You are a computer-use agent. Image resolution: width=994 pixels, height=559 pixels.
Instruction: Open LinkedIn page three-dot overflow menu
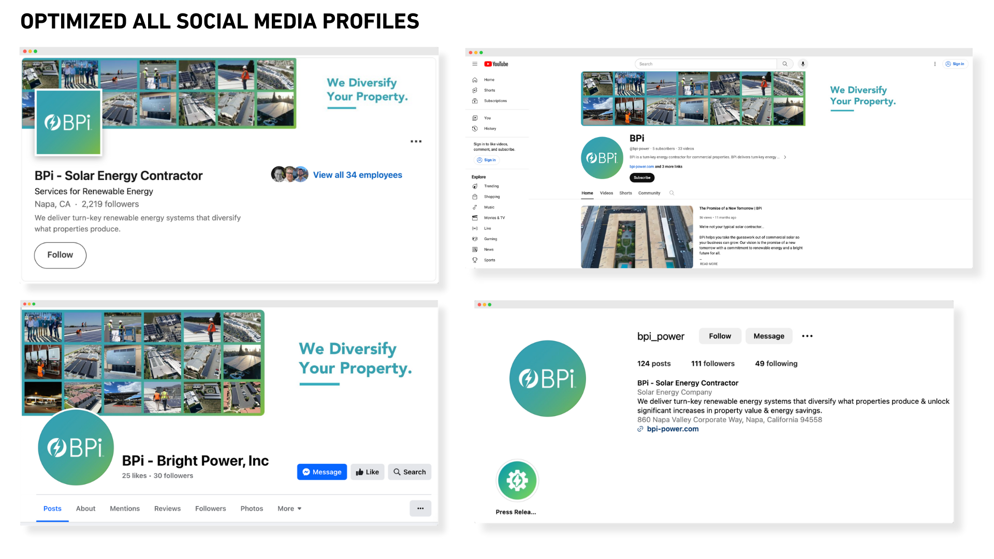(x=416, y=141)
